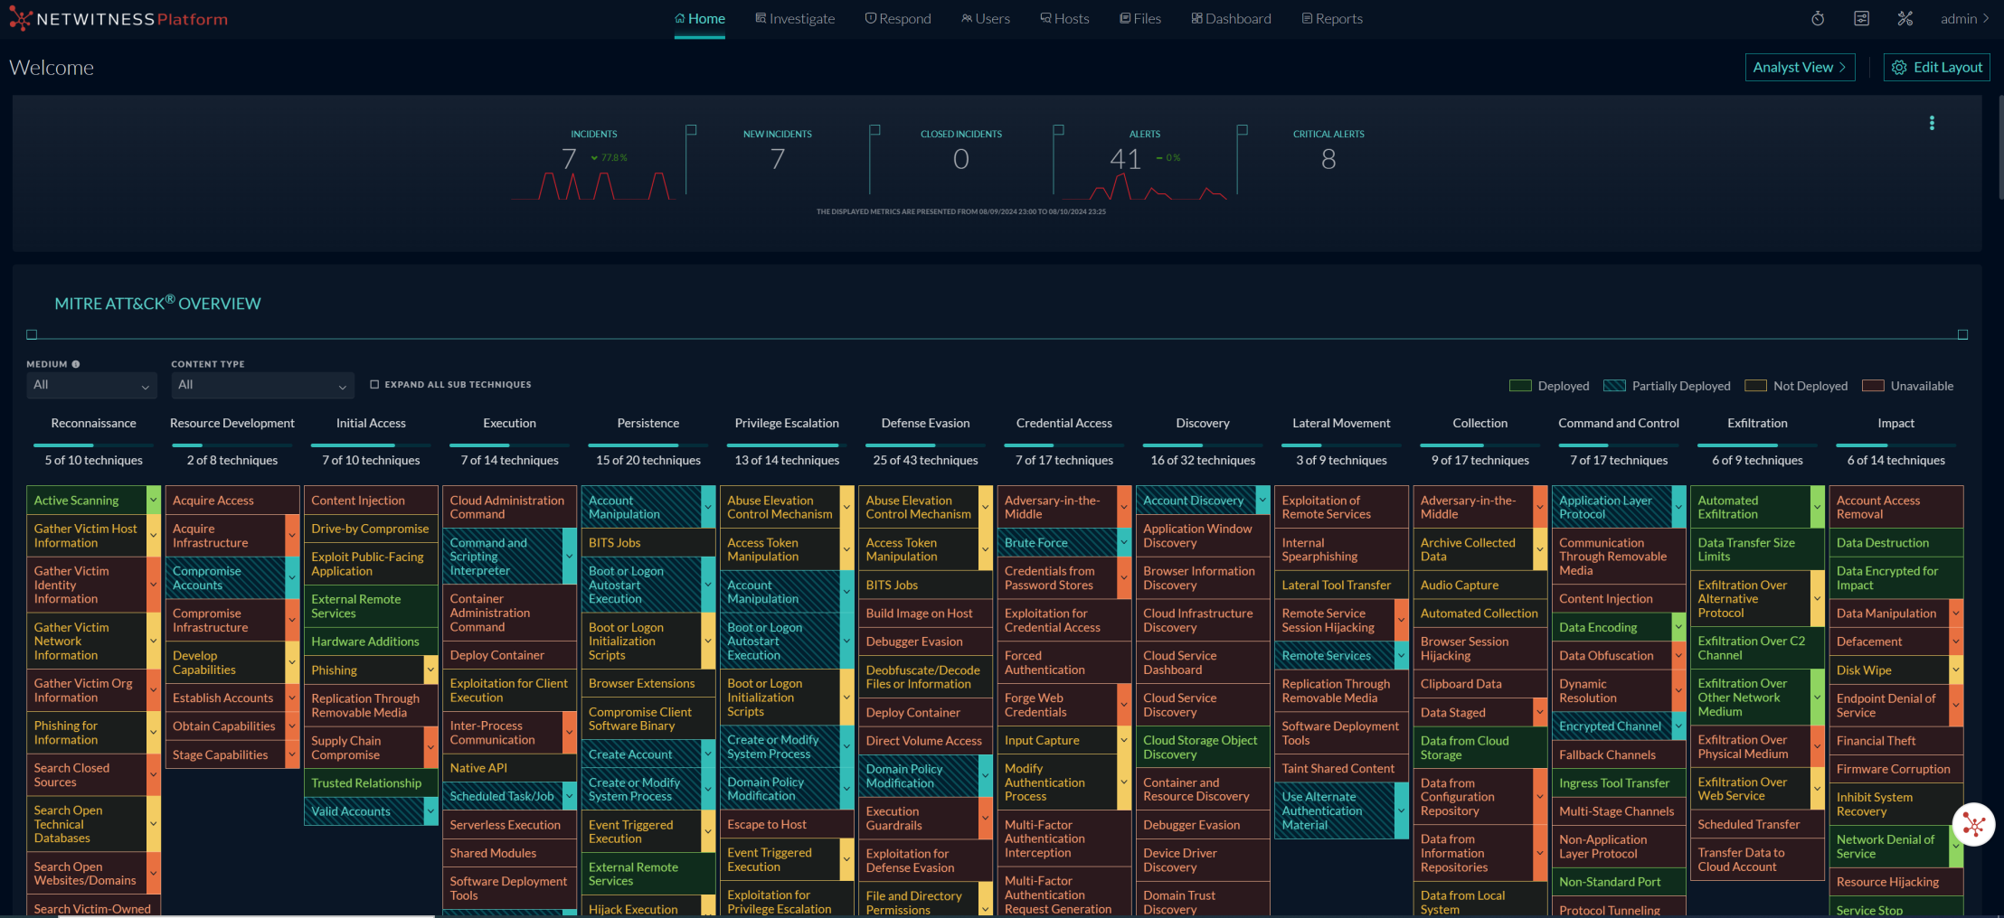Expand Data Manipulation sub-techniques
2004x918 pixels.
point(1956,613)
